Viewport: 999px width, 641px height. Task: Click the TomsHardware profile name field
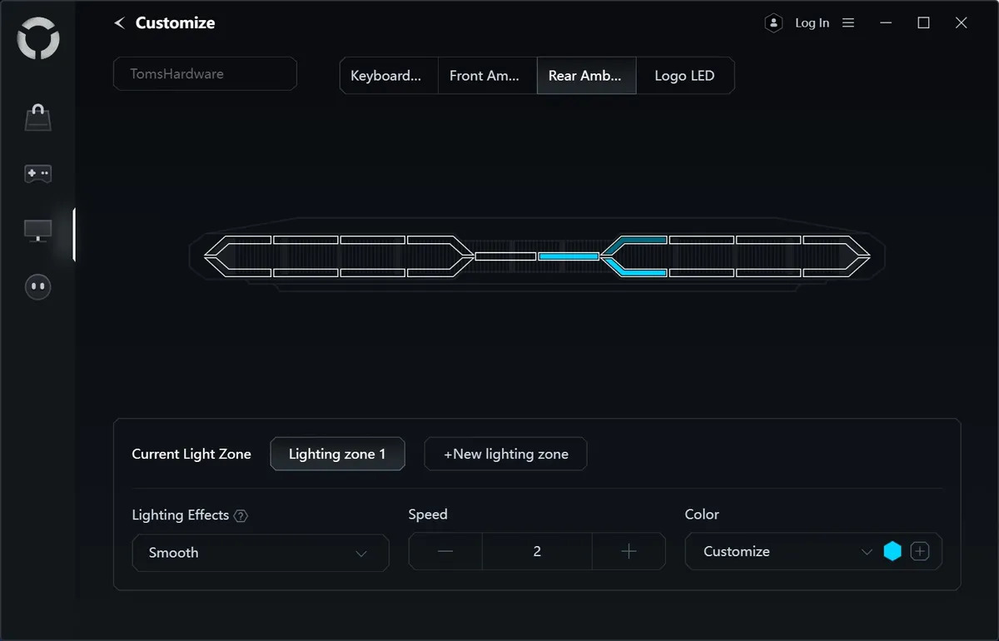pos(205,74)
